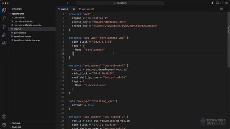Open the Search view in activity bar
This screenshot has width=230, height=129.
coord(4,18)
